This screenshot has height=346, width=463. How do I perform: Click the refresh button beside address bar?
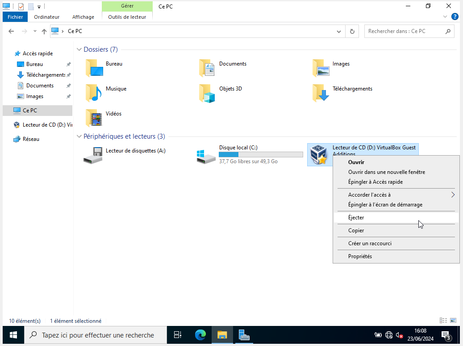[x=352, y=31]
